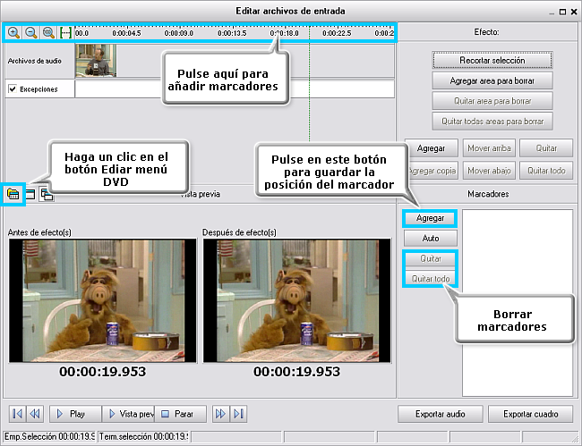Stop playback with the Parar button
The image size is (582, 446).
point(180,414)
